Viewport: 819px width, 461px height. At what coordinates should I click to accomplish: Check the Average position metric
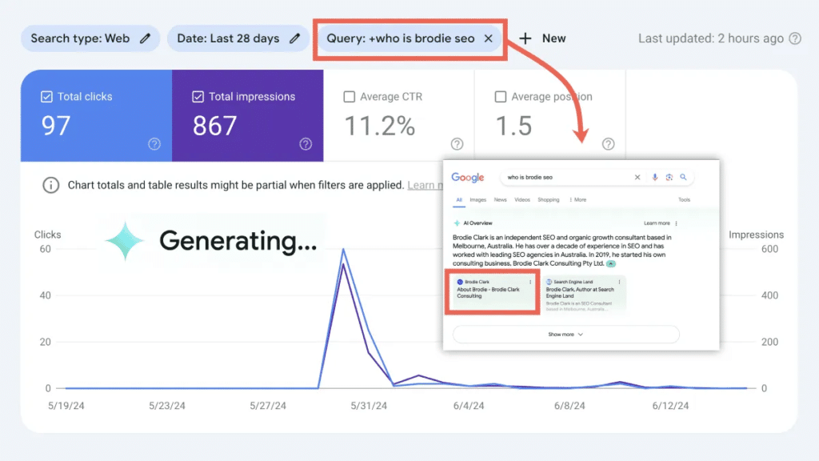pos(501,96)
